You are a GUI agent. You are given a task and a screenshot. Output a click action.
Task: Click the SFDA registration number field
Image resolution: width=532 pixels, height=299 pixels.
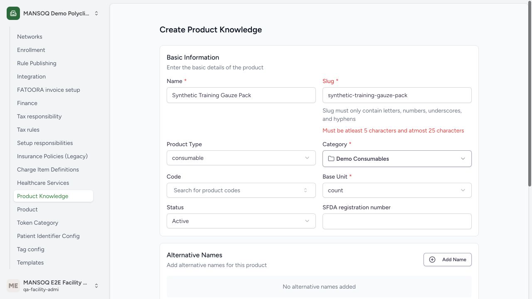[x=397, y=221]
